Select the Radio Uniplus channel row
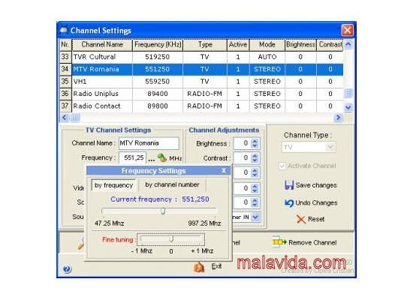 click(x=201, y=94)
